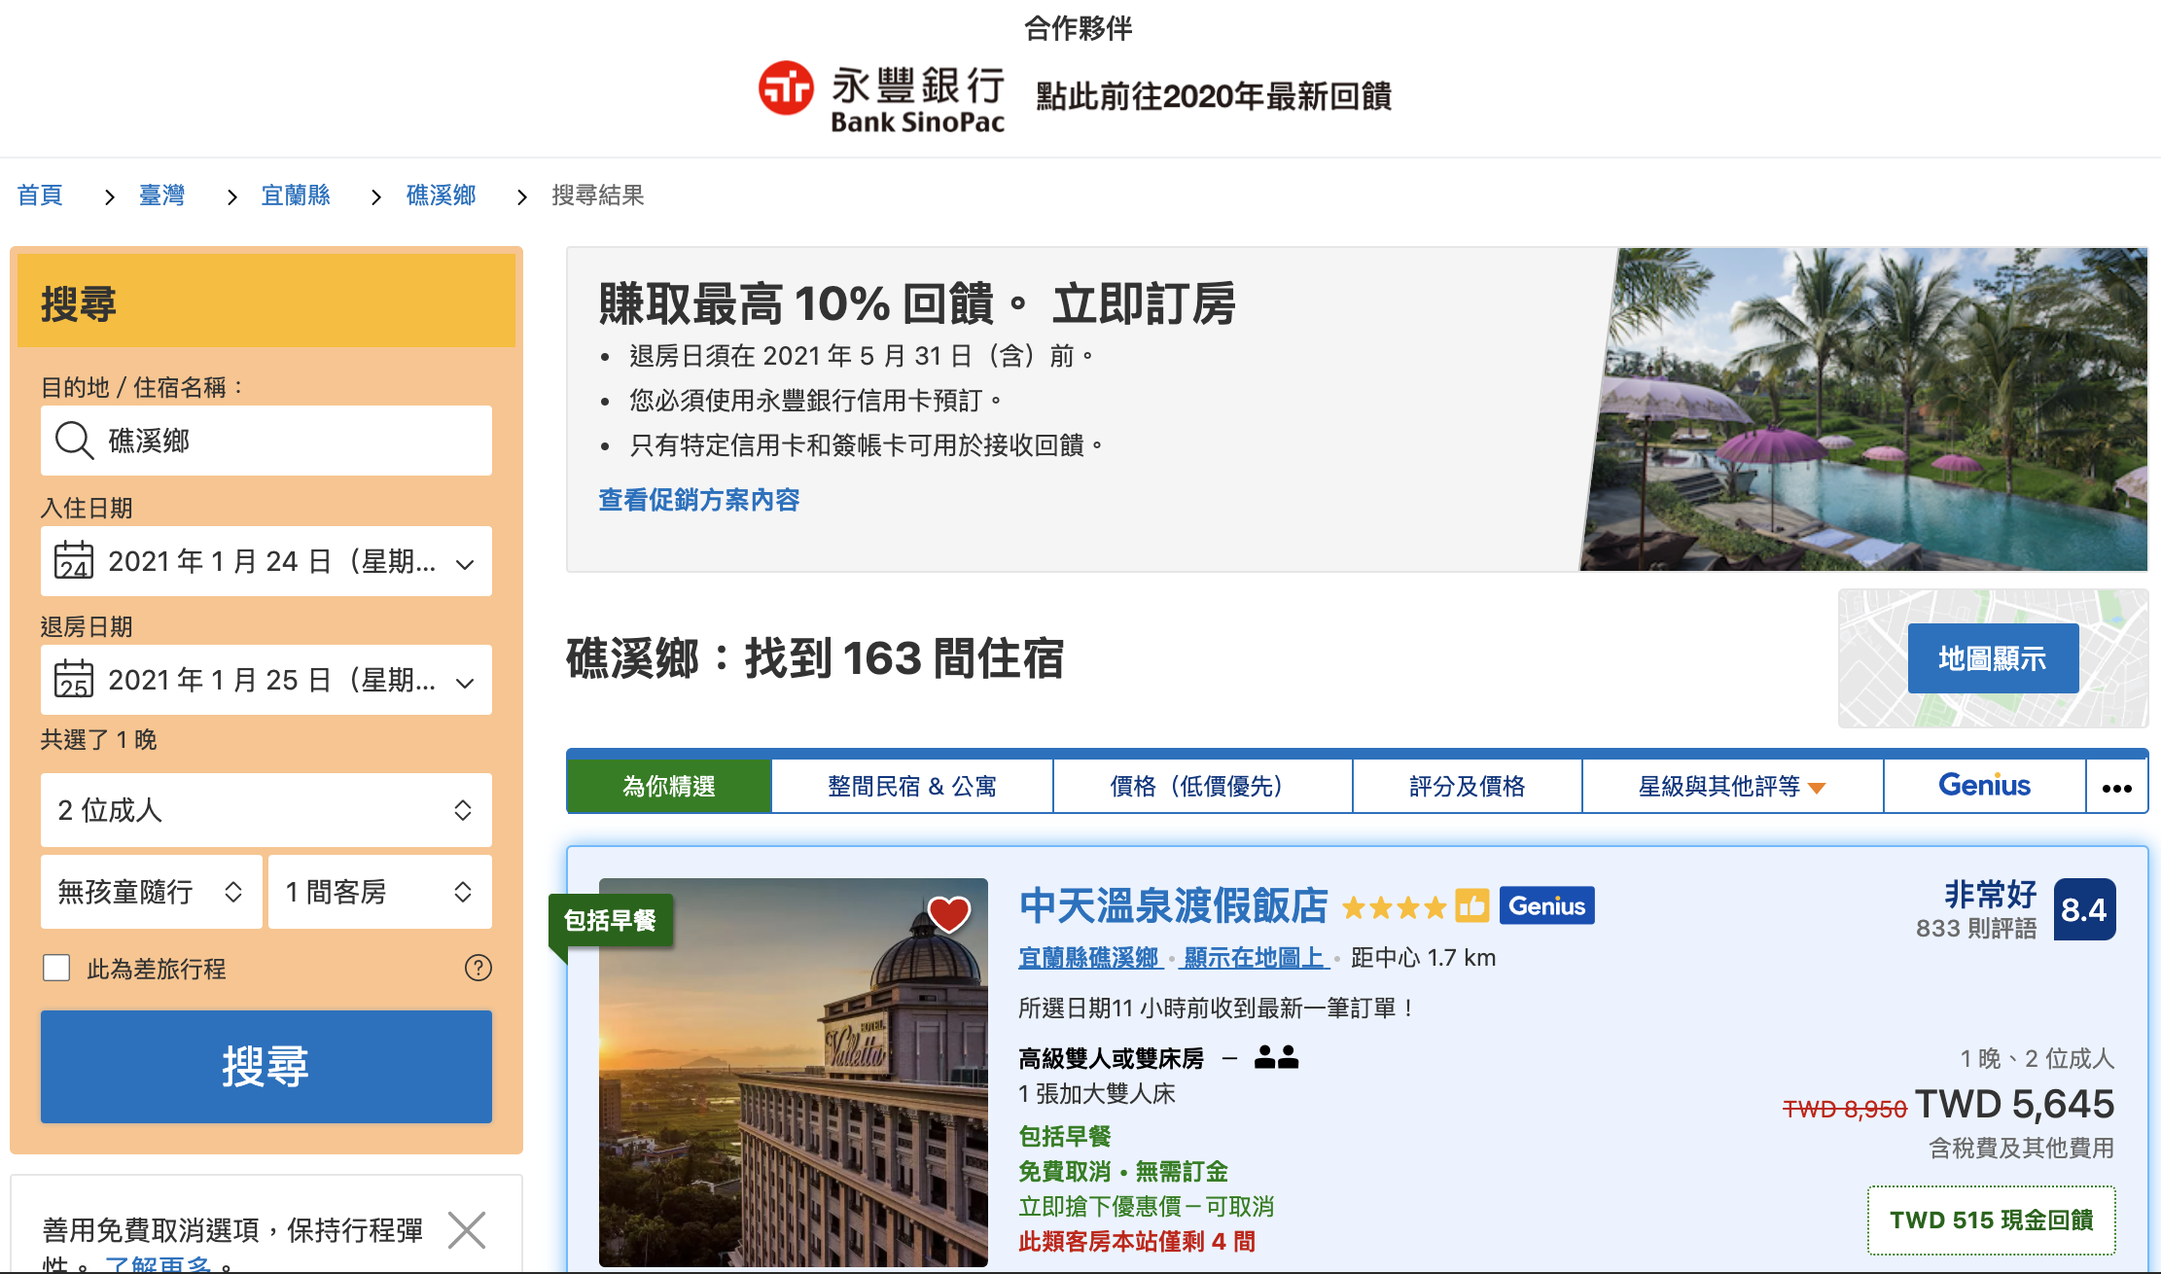Click the check-out calendar icon showing 25

pyautogui.click(x=74, y=680)
